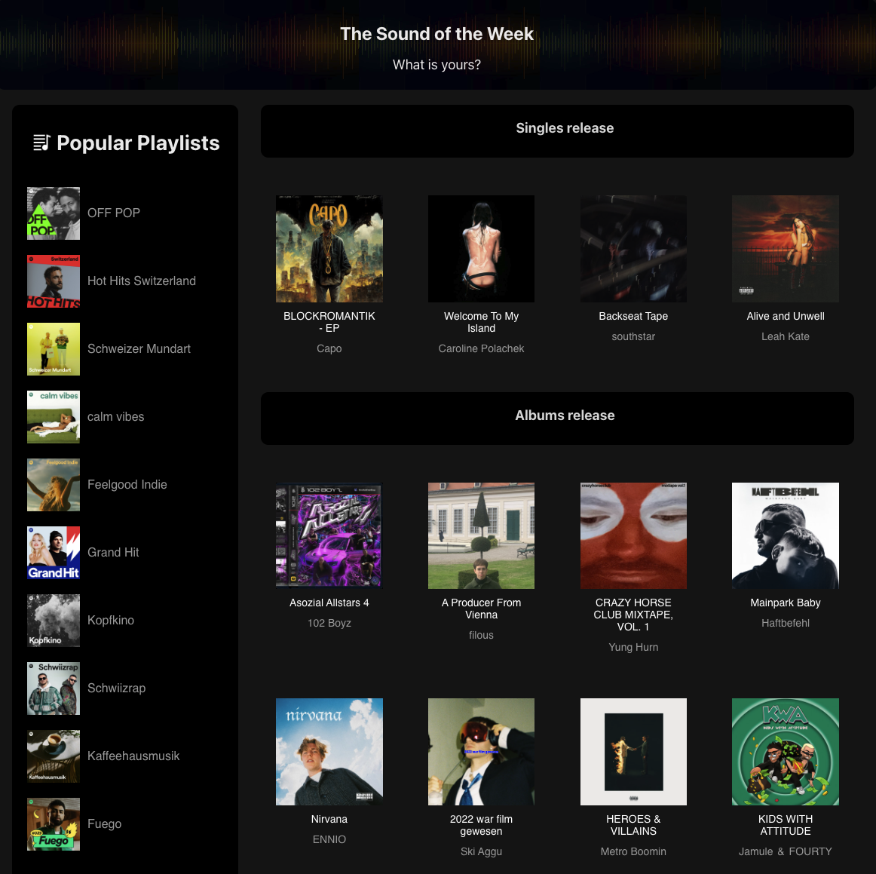Select calm vibes playlist name
This screenshot has width=876, height=874.
click(115, 417)
